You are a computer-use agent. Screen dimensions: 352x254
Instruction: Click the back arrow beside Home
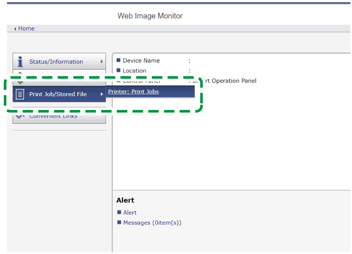(x=14, y=28)
